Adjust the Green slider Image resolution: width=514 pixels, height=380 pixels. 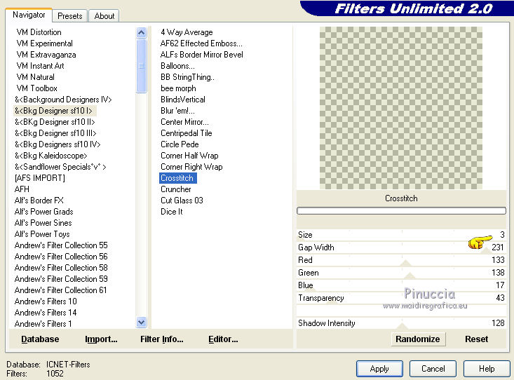pos(401,273)
